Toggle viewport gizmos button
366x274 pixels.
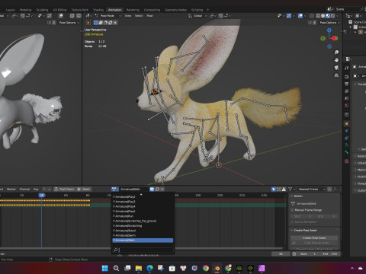289,16
